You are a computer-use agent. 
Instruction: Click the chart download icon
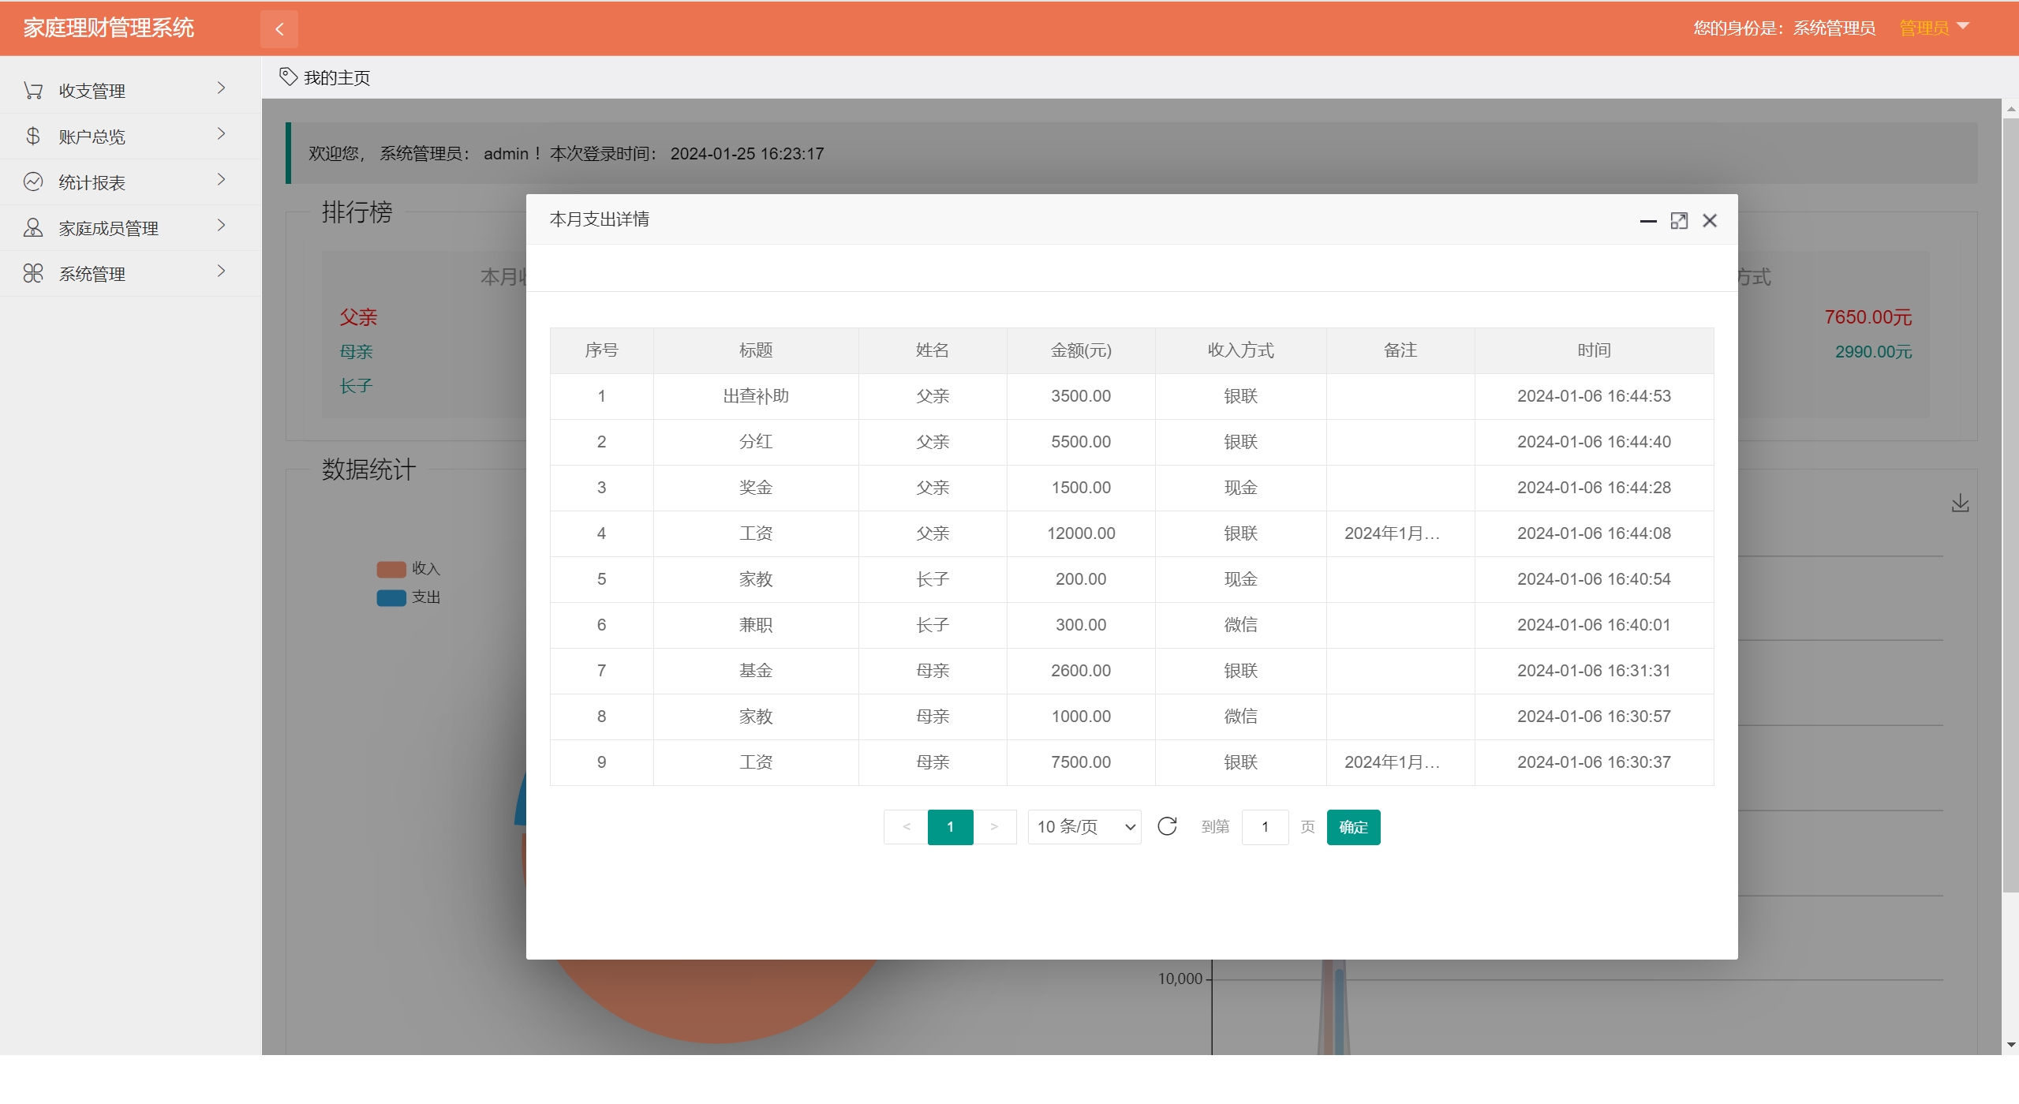coord(1960,503)
